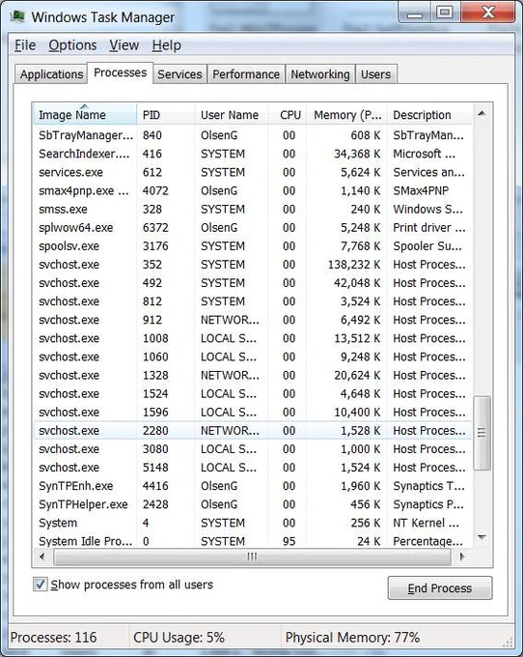This screenshot has width=523, height=657.
Task: Select svchost.exe with PID 492
Action: (252, 283)
